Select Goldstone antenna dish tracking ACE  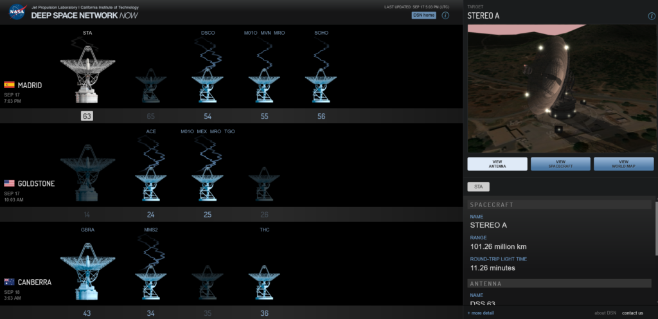pos(150,184)
